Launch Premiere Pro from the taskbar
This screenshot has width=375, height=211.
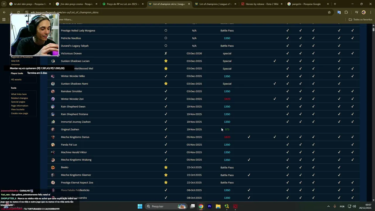click(x=209, y=206)
